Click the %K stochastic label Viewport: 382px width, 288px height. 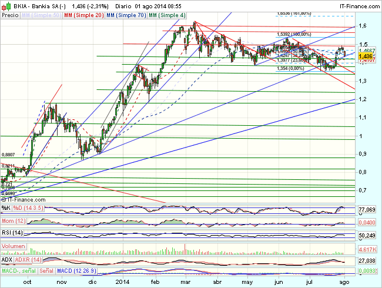tap(6, 208)
